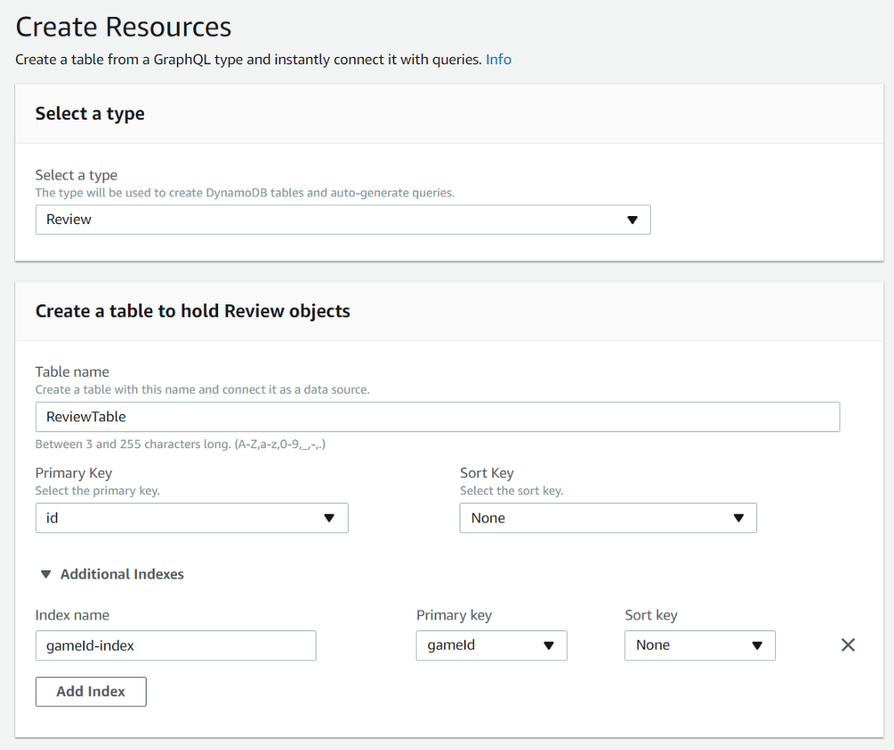Click the Create a table to hold Review objects header

tap(192, 311)
